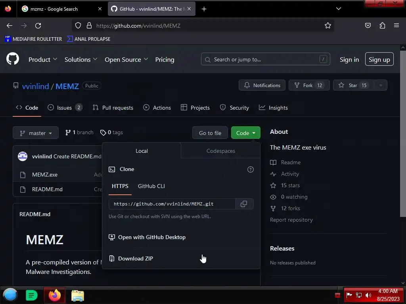Open the README.md file row
Screen dimensions: 406x304
coord(47,189)
